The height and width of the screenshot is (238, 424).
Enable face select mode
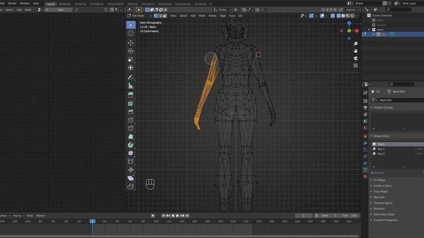165,16
